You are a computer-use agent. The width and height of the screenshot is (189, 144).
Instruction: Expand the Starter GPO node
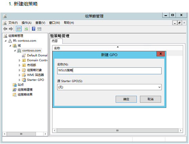(x=19, y=80)
